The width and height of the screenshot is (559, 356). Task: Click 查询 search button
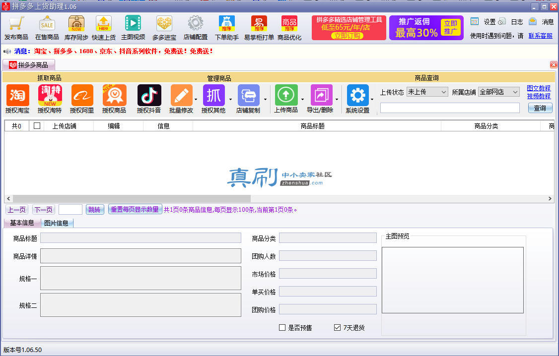[x=540, y=108]
